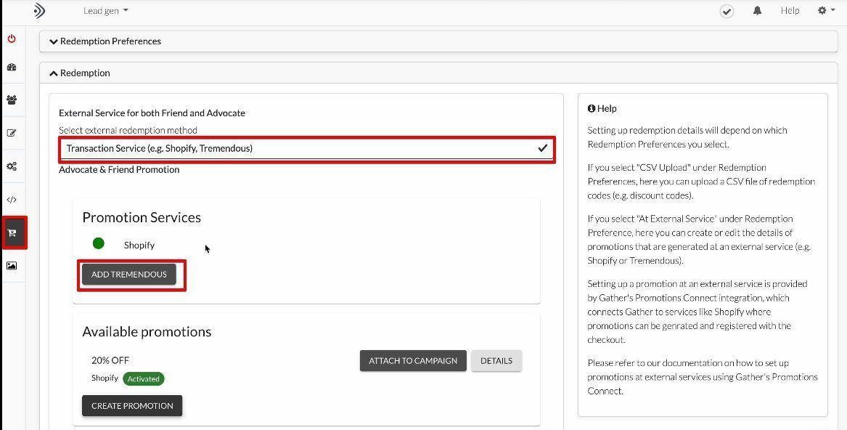Expand the Redemption Preferences section
847x430 pixels.
pyautogui.click(x=438, y=41)
